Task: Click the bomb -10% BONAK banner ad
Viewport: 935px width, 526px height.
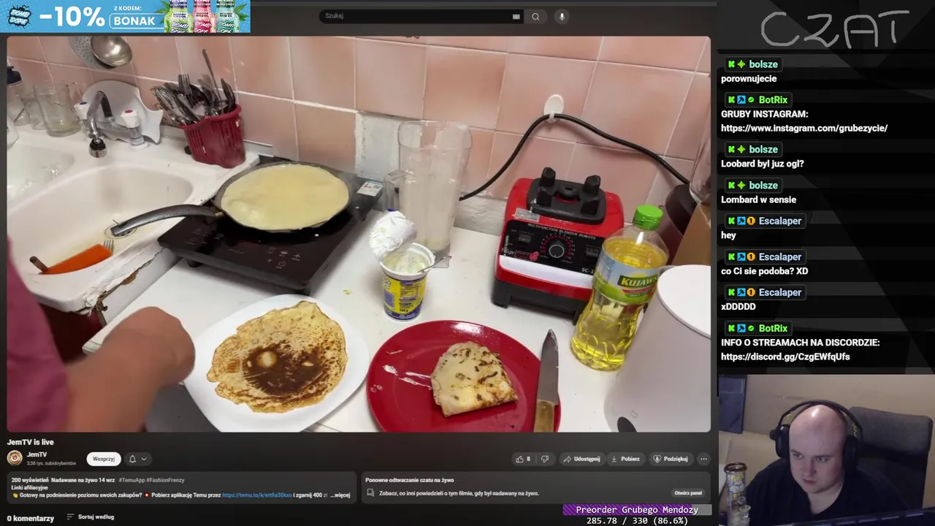Action: (125, 16)
